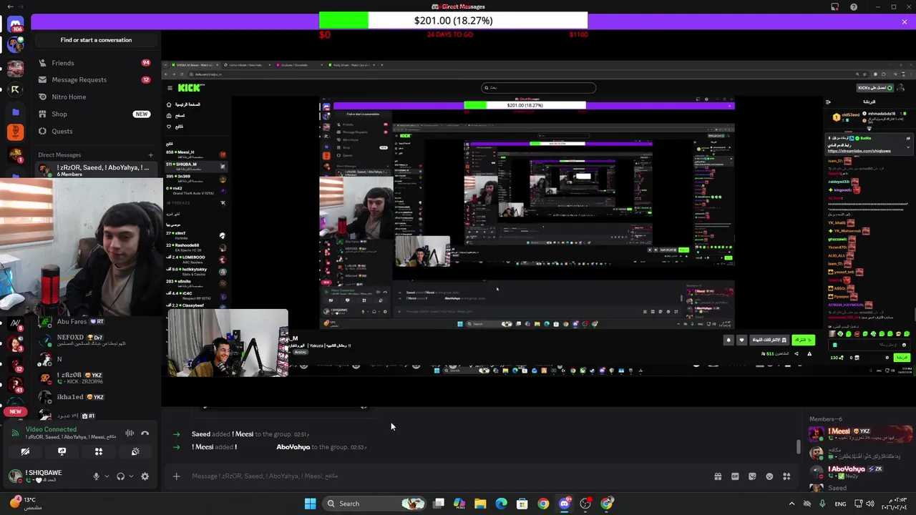Viewport: 916px width, 515px height.
Task: Go to Nitro Home
Action: pos(94,97)
